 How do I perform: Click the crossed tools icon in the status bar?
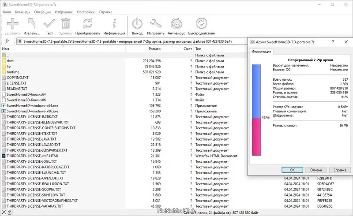[4, 212]
